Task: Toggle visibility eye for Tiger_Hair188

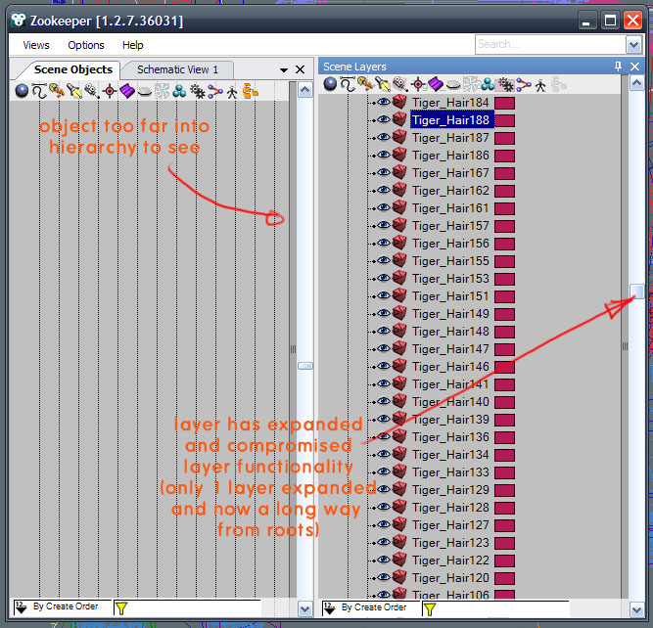Action: [384, 119]
